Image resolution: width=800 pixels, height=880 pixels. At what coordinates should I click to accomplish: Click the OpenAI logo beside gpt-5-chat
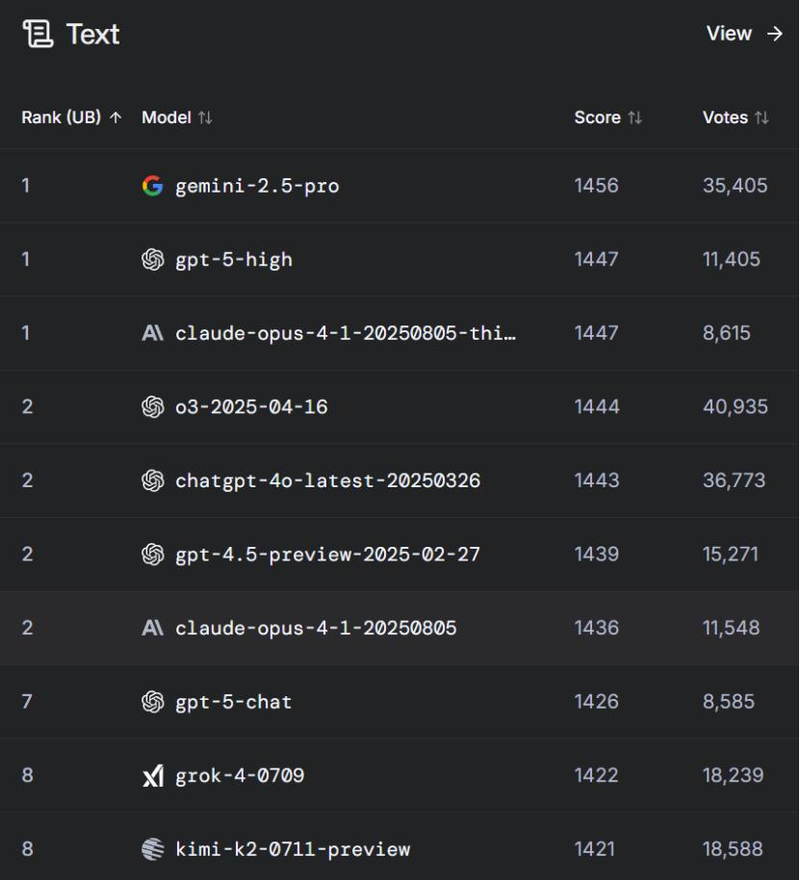click(152, 702)
